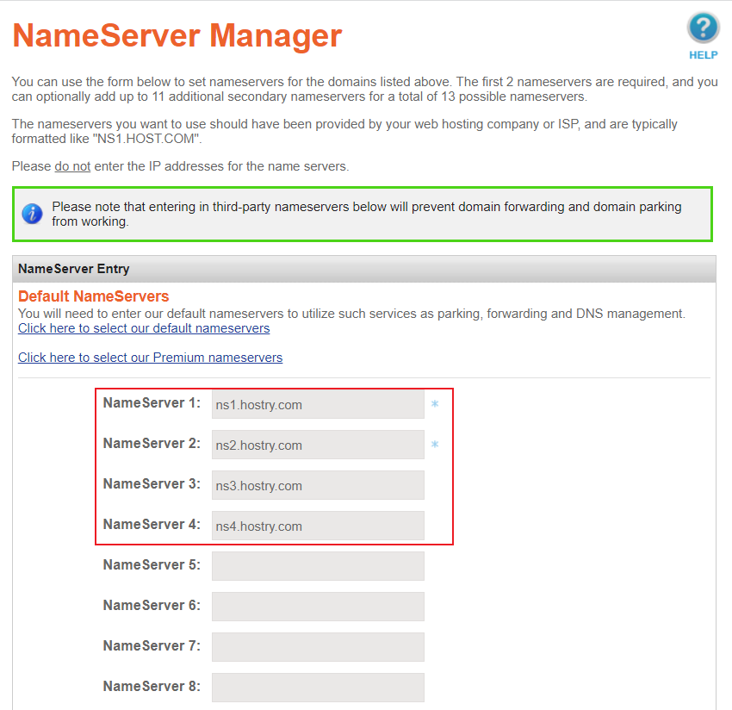Click the 'NameServer 4:' label
Image resolution: width=732 pixels, height=710 pixels.
click(152, 525)
